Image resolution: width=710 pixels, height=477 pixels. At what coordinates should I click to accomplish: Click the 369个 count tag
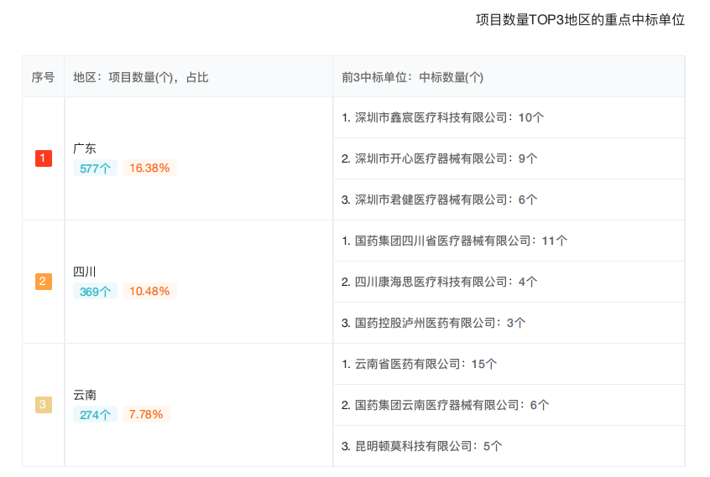[x=95, y=291]
